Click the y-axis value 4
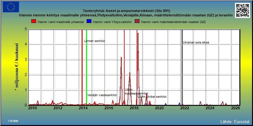Image resolution: width=253 pixels, height=126 pixels. coord(26,44)
